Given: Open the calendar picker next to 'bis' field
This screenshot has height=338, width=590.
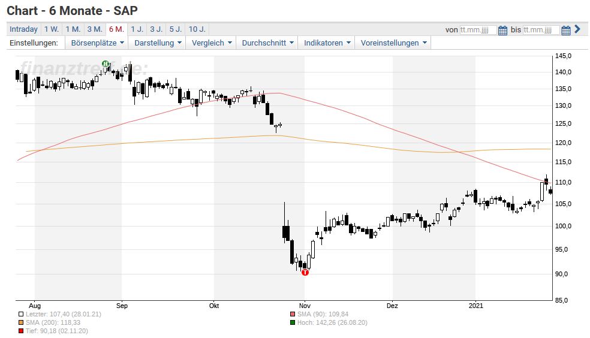Looking at the screenshot, I should 566,31.
